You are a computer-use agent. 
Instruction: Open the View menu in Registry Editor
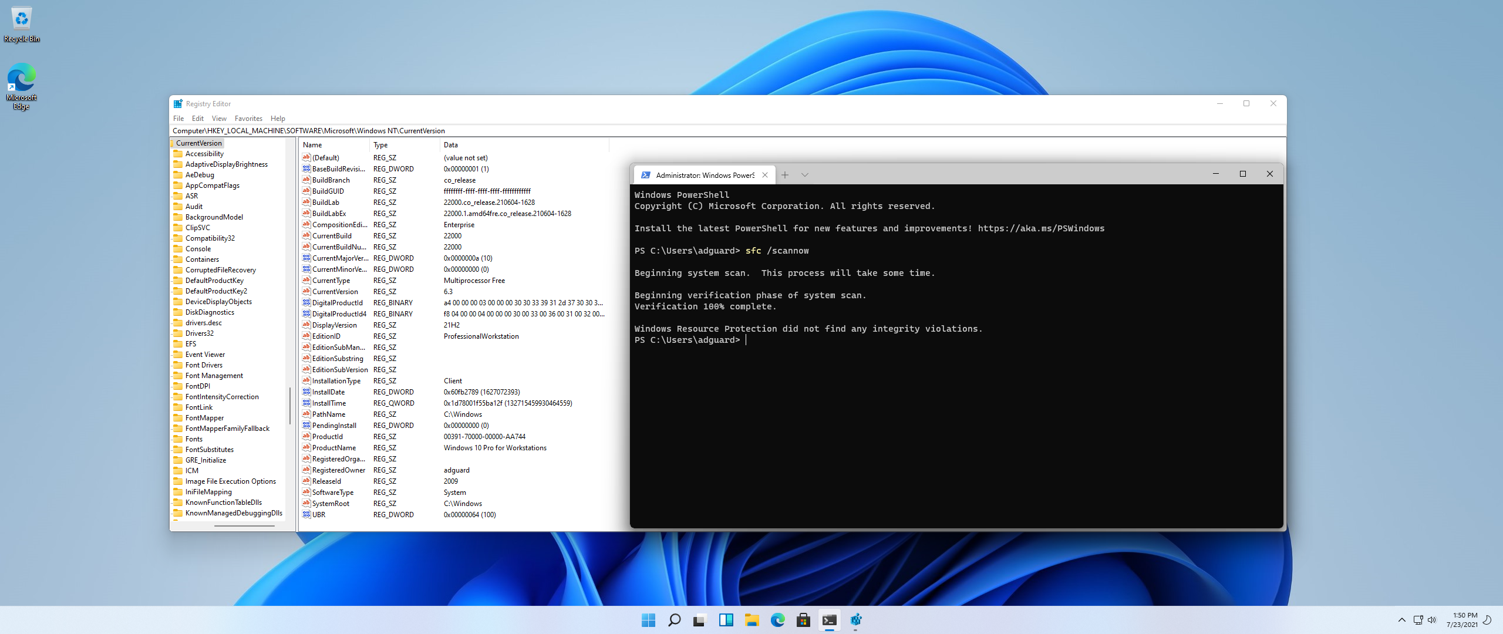pos(219,119)
